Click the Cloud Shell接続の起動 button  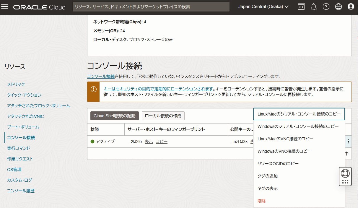pos(114,116)
